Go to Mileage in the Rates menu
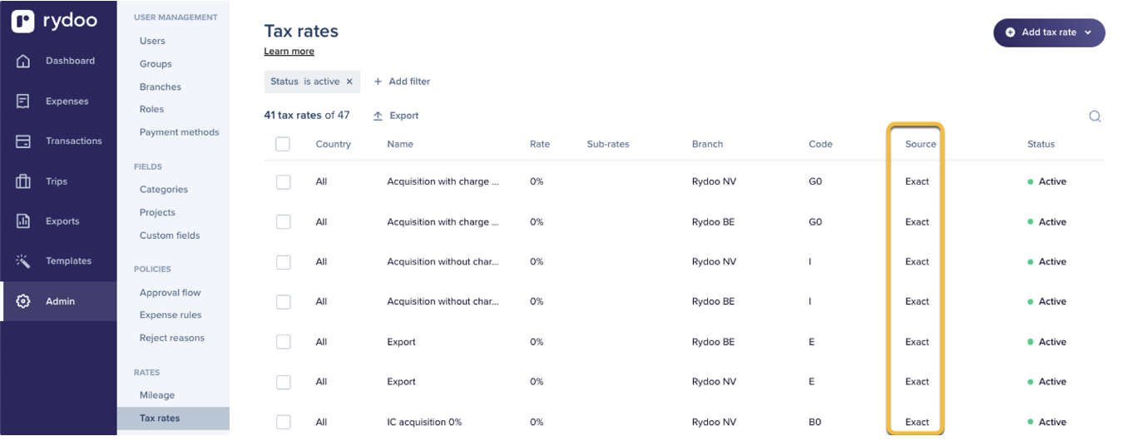1123x441 pixels. click(x=157, y=395)
